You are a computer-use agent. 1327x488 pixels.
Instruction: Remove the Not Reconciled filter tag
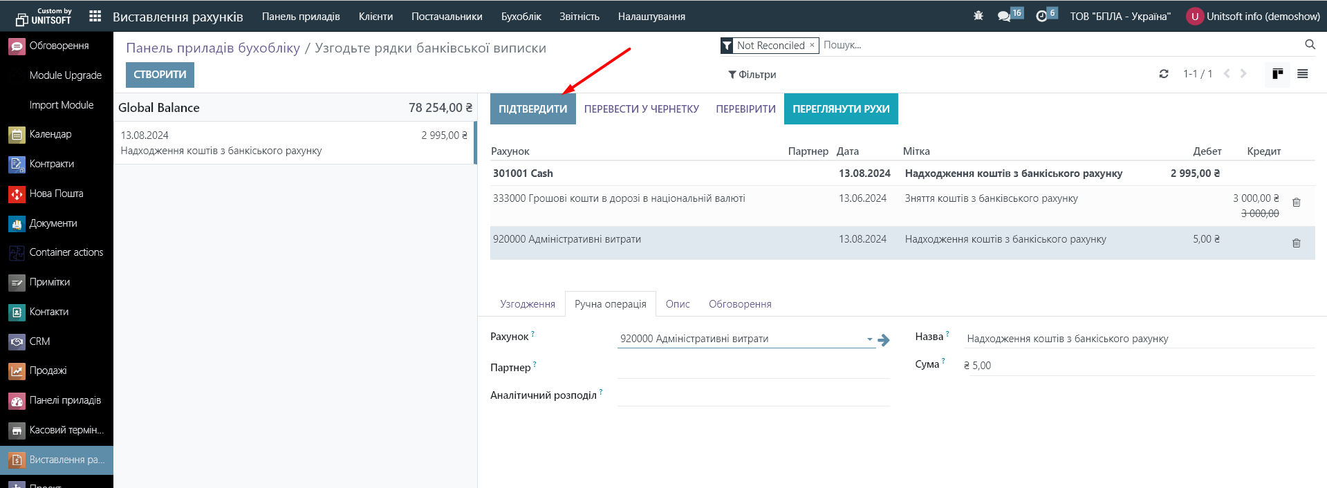812,45
